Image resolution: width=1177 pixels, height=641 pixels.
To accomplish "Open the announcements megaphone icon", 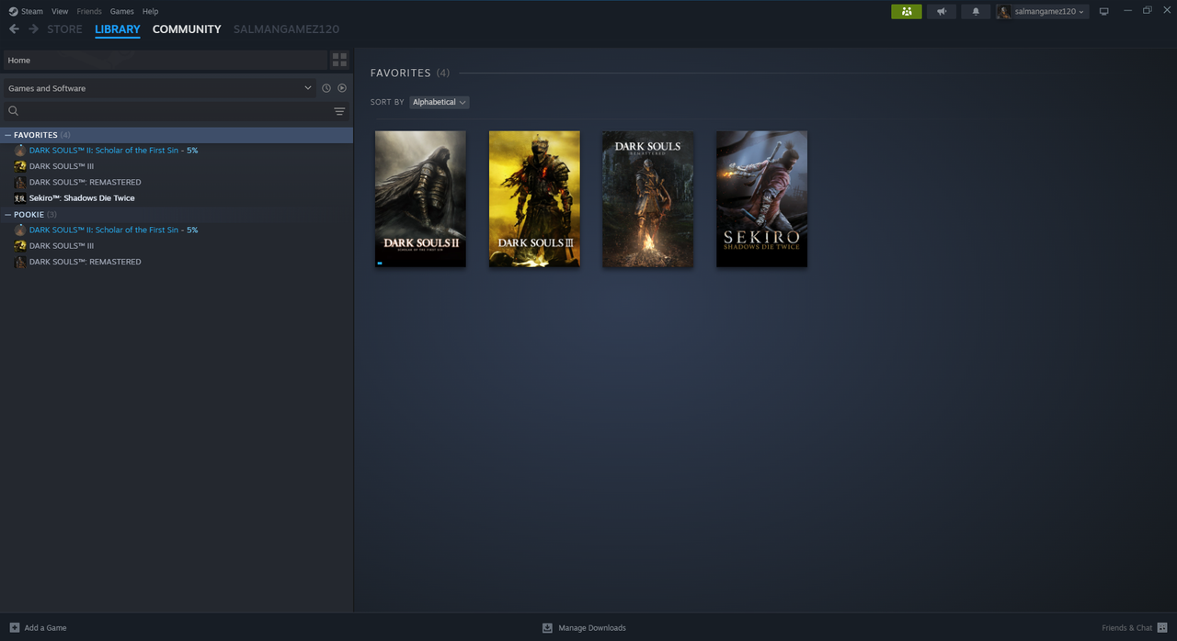I will point(941,11).
